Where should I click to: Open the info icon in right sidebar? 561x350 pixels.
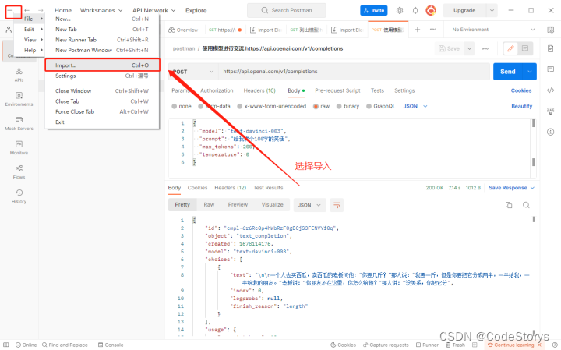tap(550, 132)
